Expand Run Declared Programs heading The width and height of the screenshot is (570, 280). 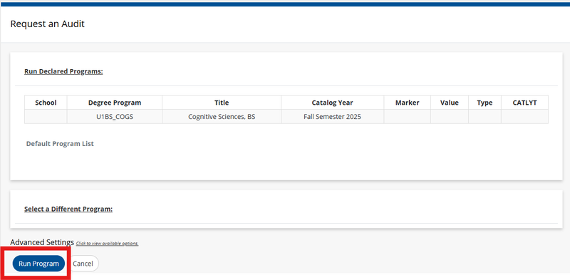[63, 71]
